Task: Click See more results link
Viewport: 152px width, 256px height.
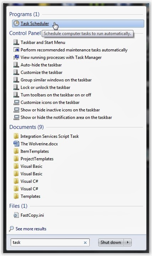Action: 31,229
